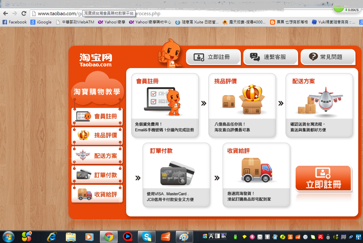Open the 露天拍賣 bookmark
Image resolution: width=363 pixels, height=243 pixels.
click(x=244, y=22)
